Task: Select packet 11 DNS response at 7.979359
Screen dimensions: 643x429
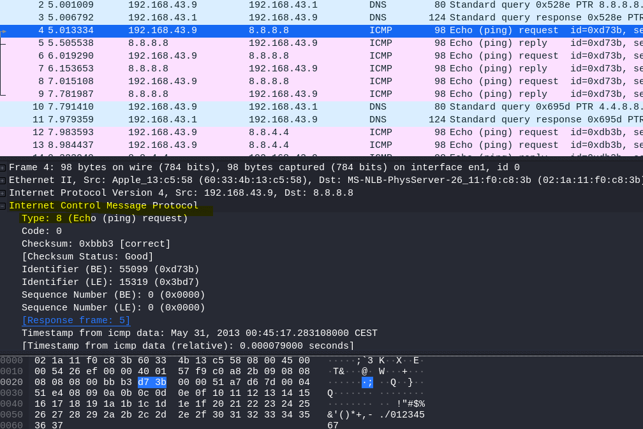Action: (x=321, y=119)
